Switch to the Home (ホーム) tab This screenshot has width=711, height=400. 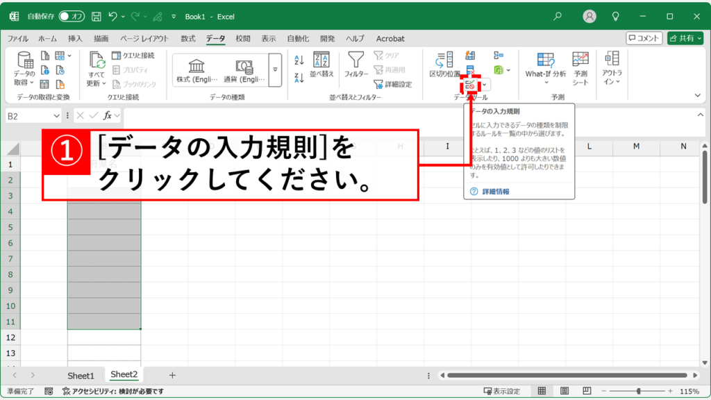(x=47, y=39)
